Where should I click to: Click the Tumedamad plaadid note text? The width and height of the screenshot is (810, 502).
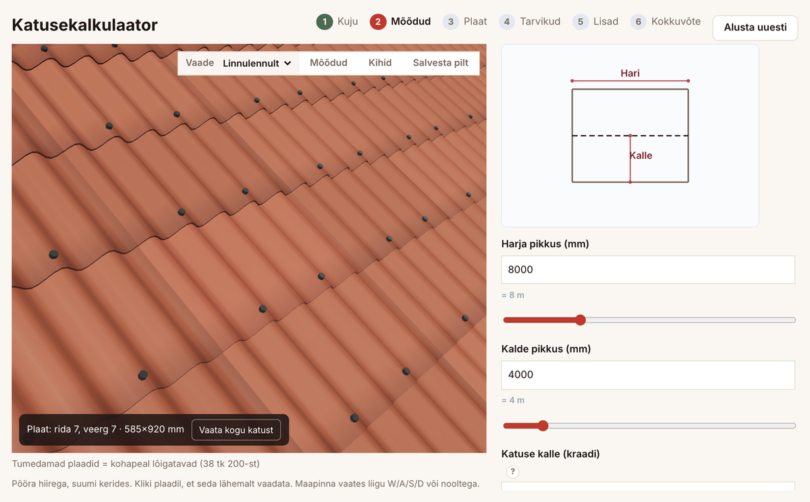pos(136,464)
